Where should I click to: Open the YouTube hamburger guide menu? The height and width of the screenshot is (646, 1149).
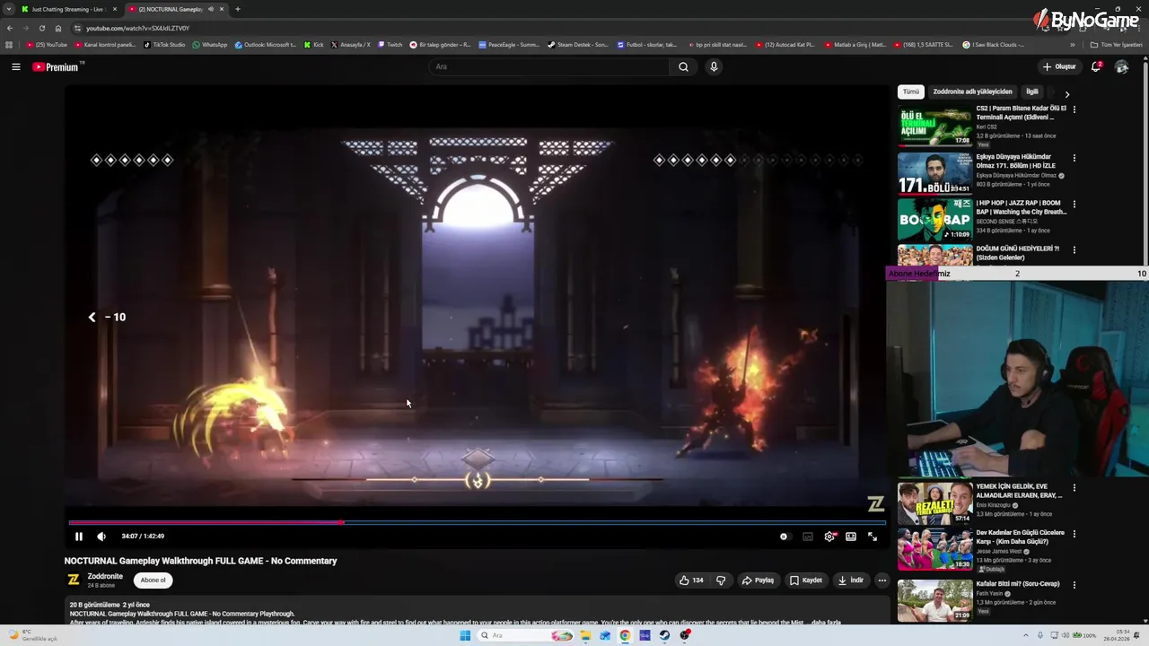pyautogui.click(x=16, y=66)
